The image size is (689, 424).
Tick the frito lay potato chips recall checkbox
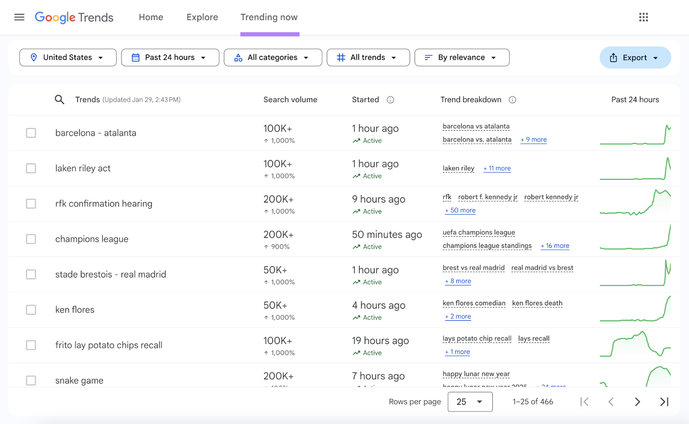click(31, 345)
